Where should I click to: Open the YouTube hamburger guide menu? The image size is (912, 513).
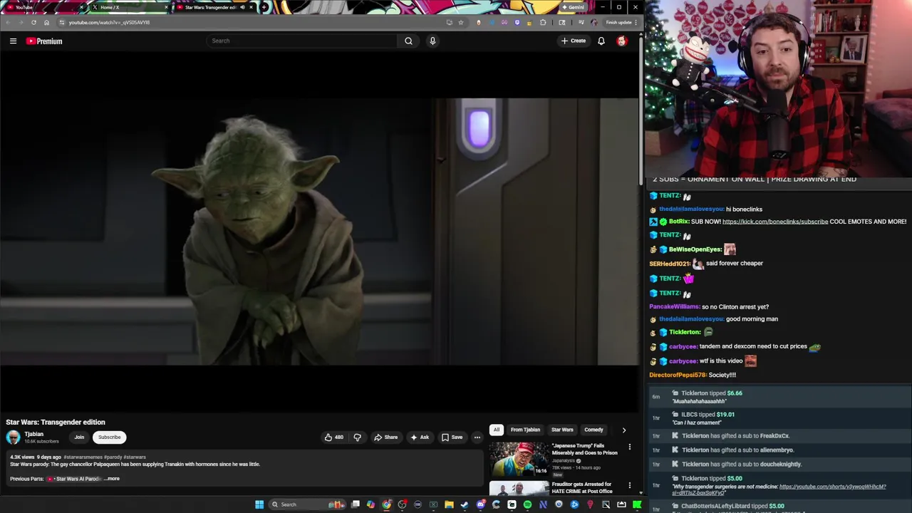pos(13,41)
